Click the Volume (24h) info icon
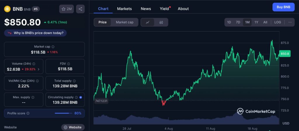The width and height of the screenshot is (299, 131). [x=34, y=64]
